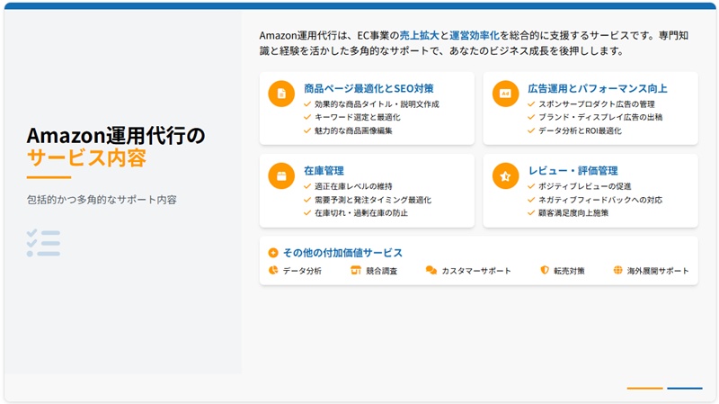The image size is (719, 404).
Task: Open the 広告運用とパフォーマンス向上 heading
Action: [597, 88]
